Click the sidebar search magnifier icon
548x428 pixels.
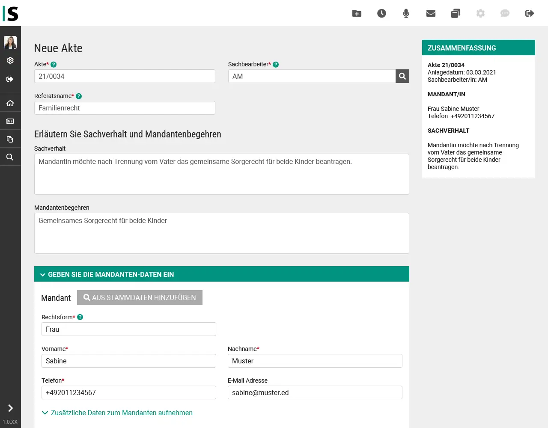click(10, 157)
